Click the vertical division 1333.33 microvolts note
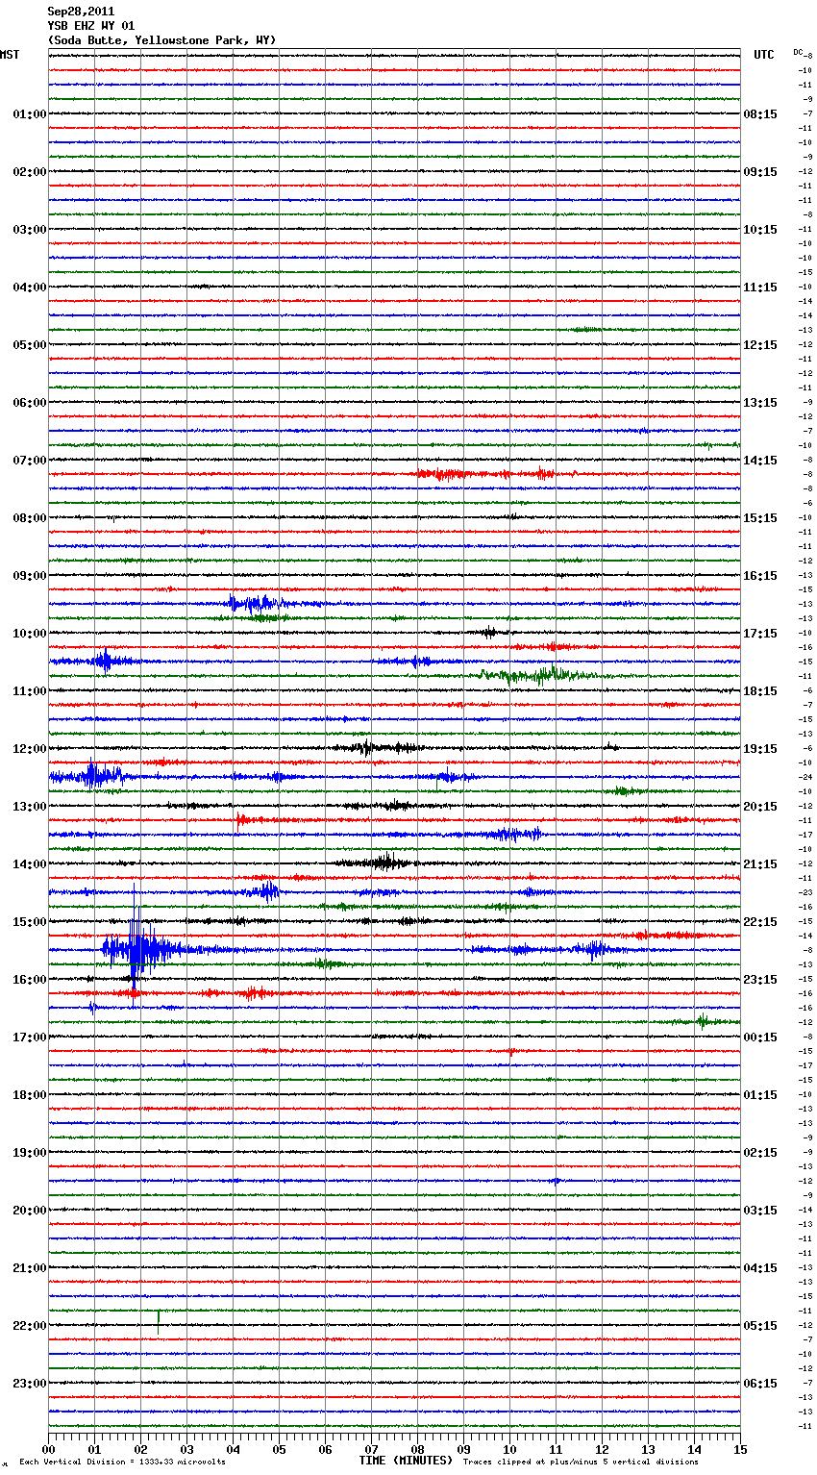 tap(122, 1462)
